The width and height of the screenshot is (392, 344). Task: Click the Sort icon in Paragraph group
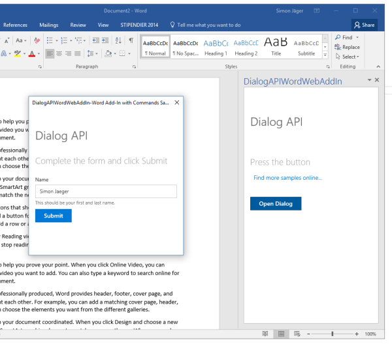point(119,40)
